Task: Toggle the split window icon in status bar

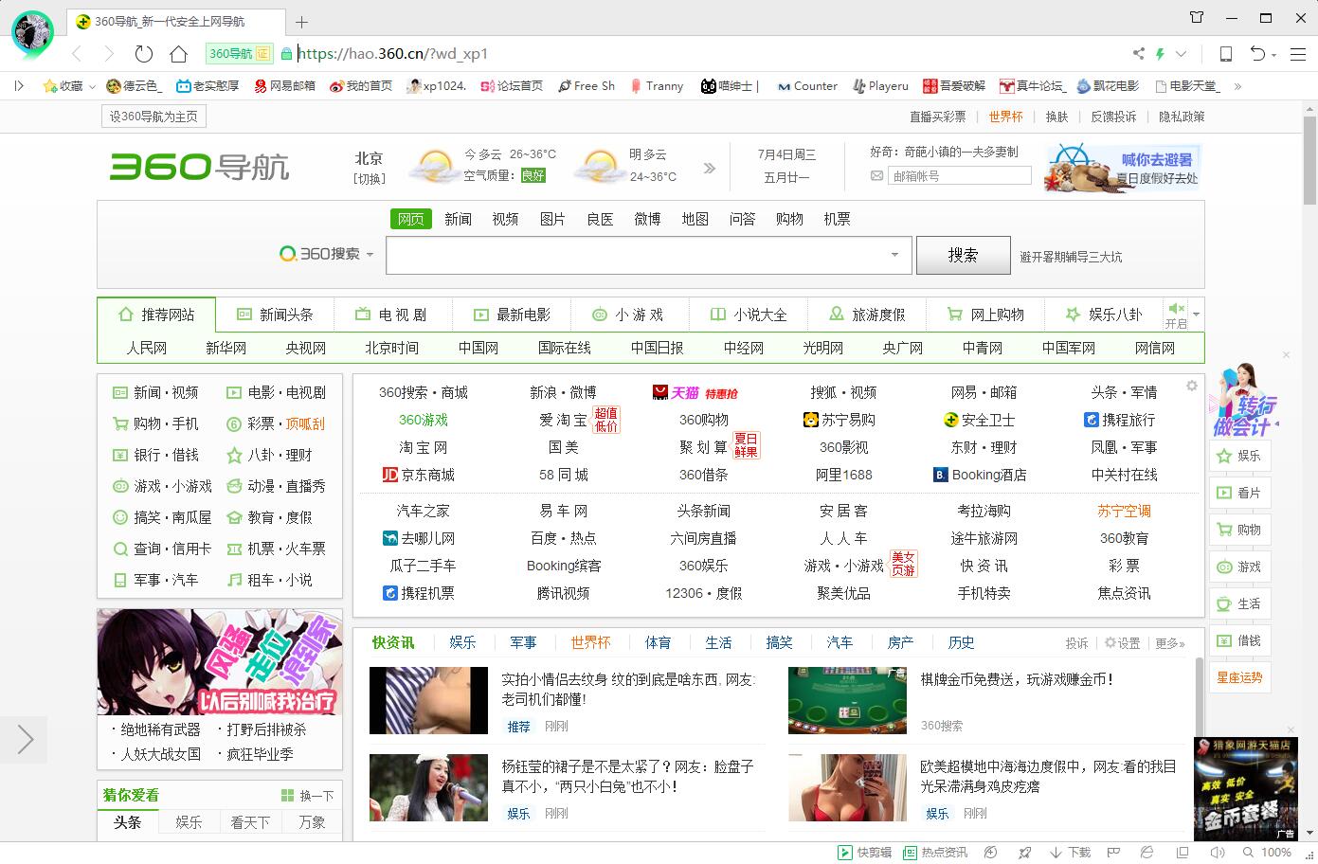Action: (x=1183, y=852)
